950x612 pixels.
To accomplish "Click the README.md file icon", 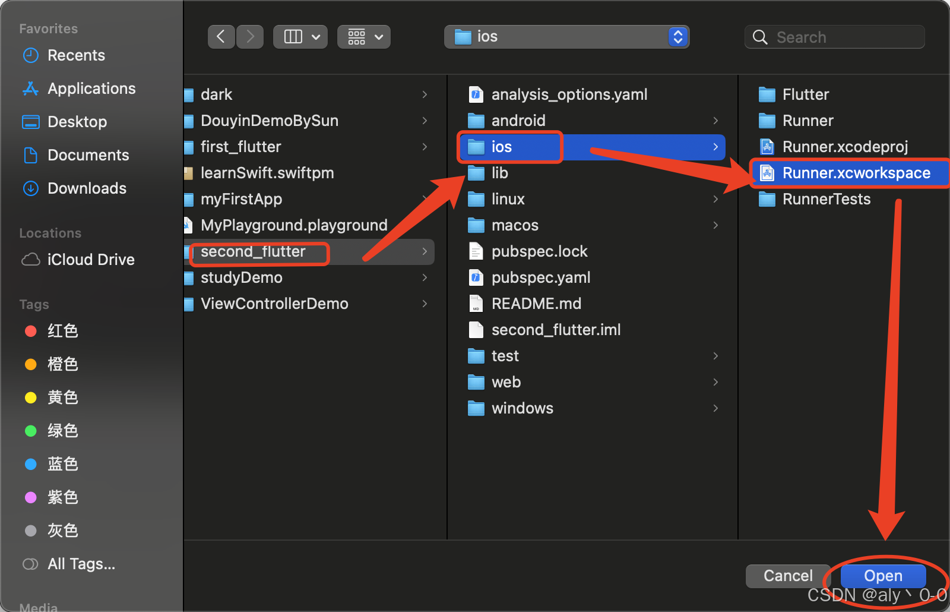I will click(476, 304).
